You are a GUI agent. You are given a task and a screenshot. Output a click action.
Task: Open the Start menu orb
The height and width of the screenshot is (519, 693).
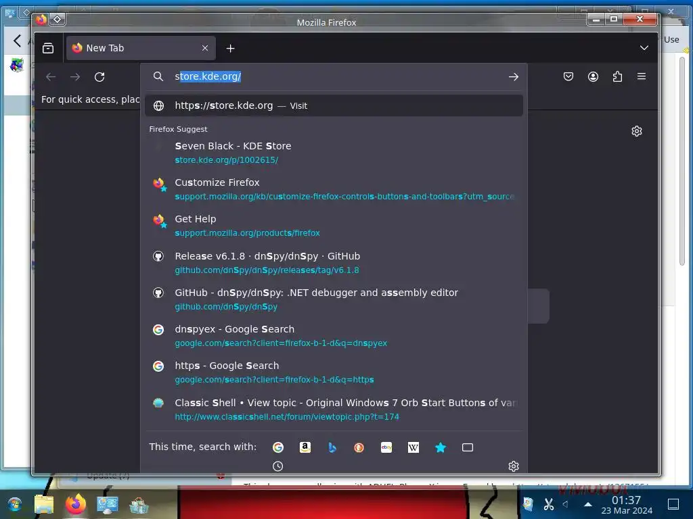14,504
